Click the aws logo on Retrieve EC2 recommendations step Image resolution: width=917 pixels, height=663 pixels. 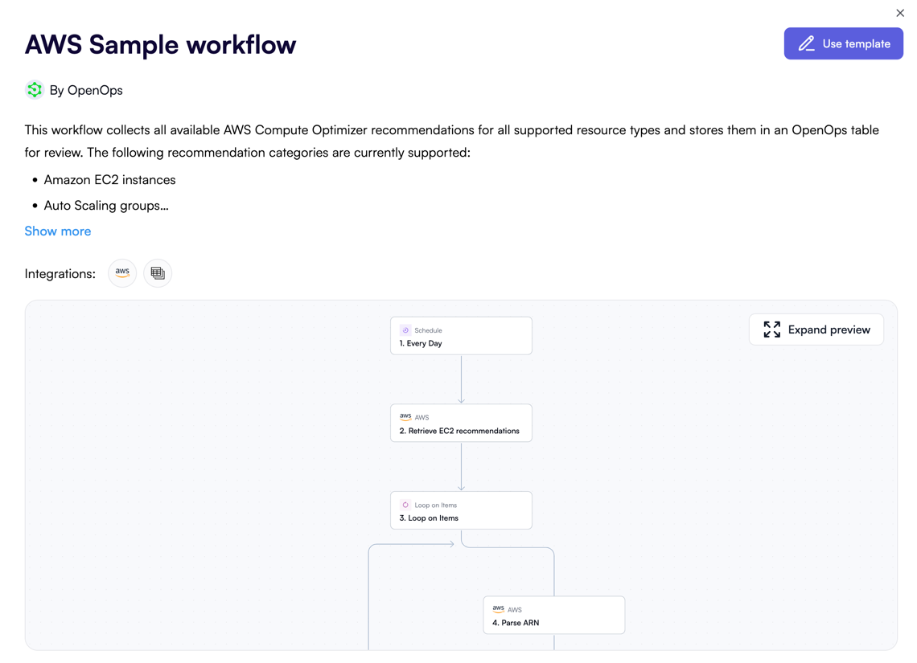click(x=405, y=416)
